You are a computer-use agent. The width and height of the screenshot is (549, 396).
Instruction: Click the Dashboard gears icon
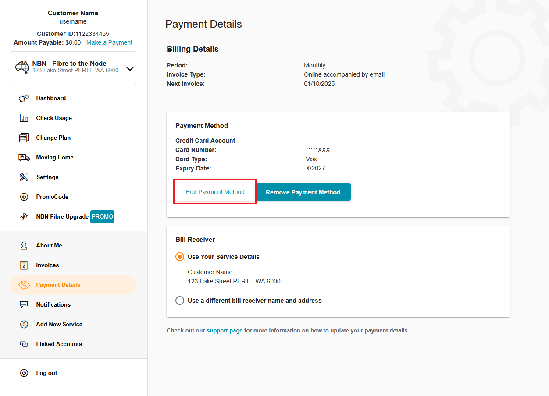click(24, 99)
